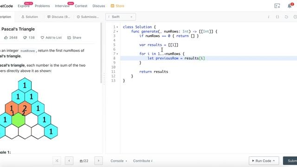Open the Explore menu
This screenshot has height=167, width=297.
24,6
